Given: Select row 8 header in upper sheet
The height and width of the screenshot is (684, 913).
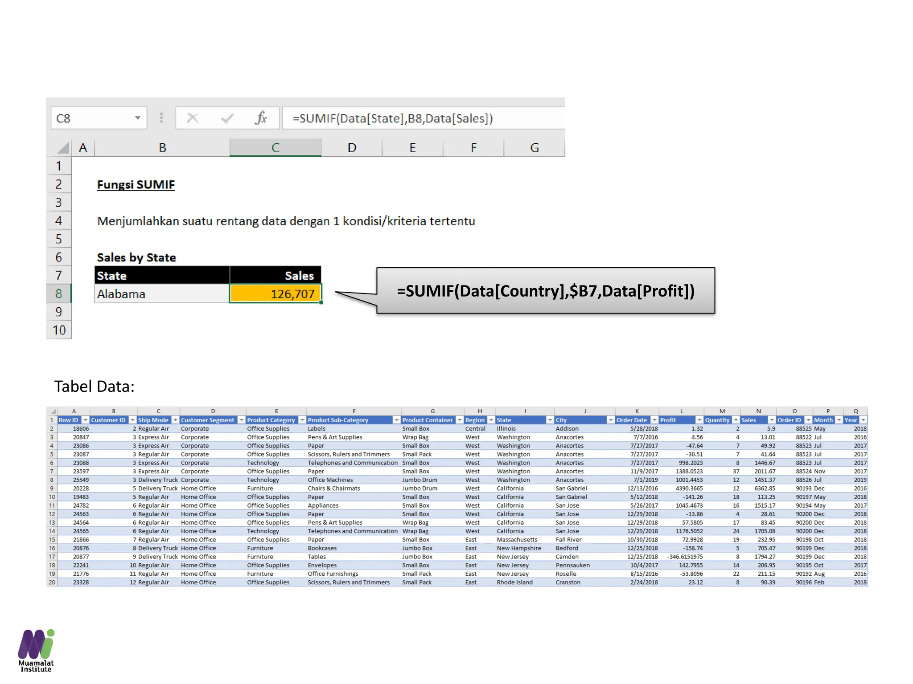Looking at the screenshot, I should pyautogui.click(x=58, y=294).
